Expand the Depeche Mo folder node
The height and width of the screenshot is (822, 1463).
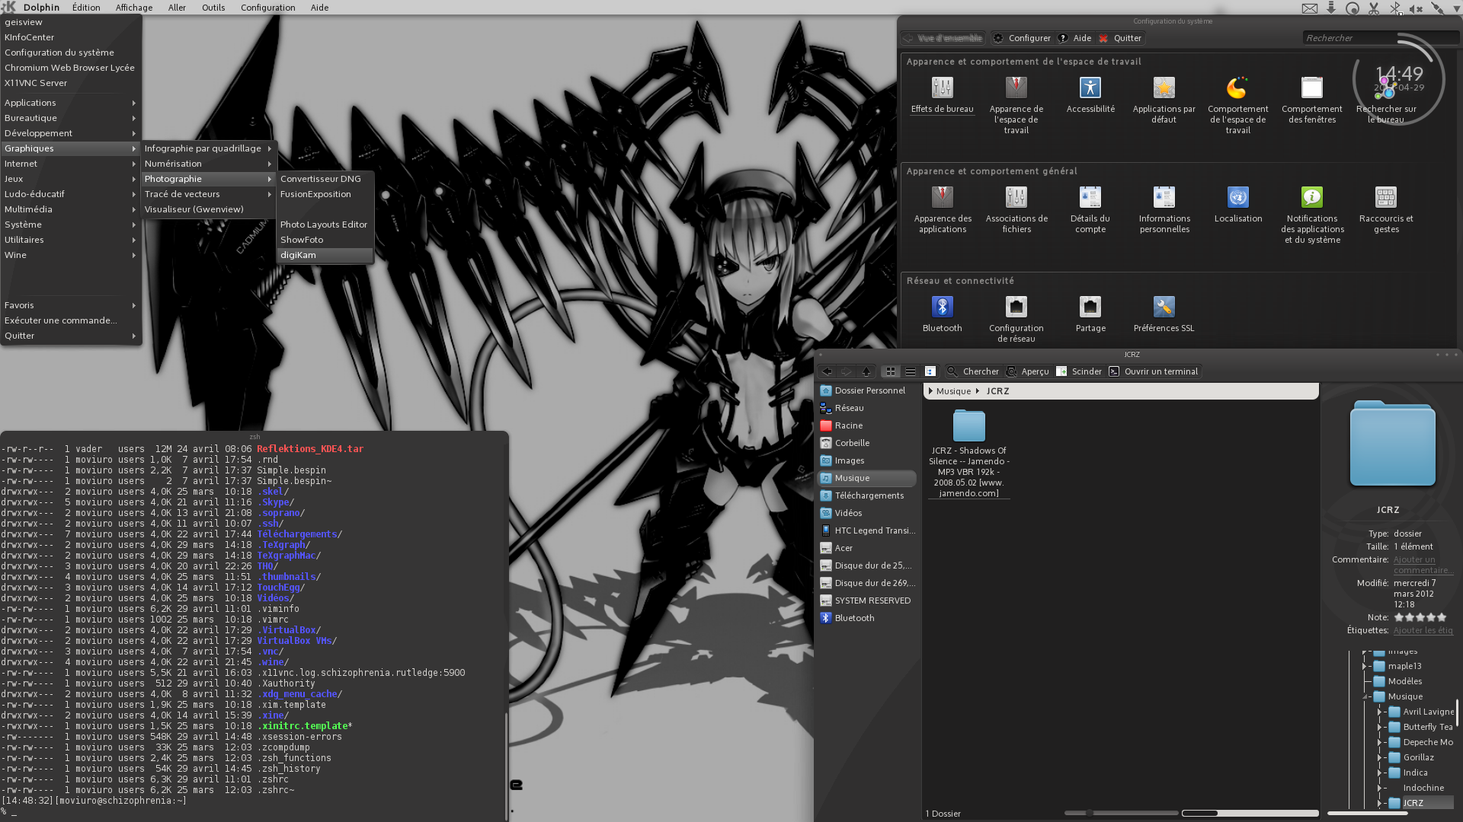(1379, 742)
